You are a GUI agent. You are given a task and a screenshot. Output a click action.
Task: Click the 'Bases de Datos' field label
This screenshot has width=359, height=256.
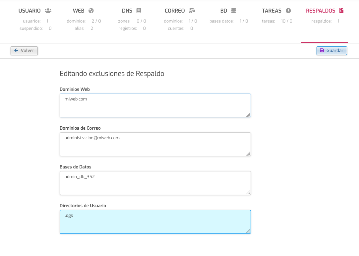[76, 167]
